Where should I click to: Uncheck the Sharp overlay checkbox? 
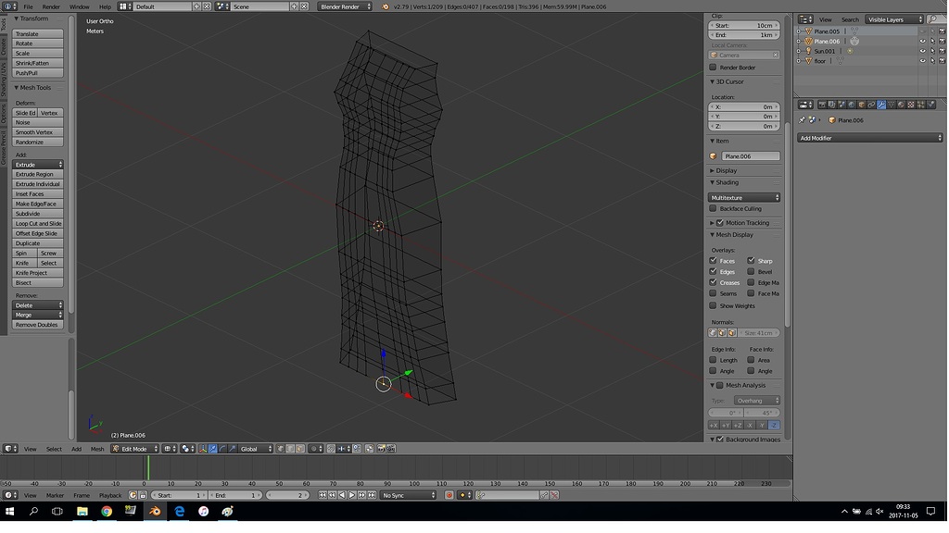coord(751,260)
